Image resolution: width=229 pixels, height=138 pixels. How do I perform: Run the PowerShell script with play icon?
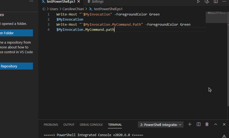198,1
